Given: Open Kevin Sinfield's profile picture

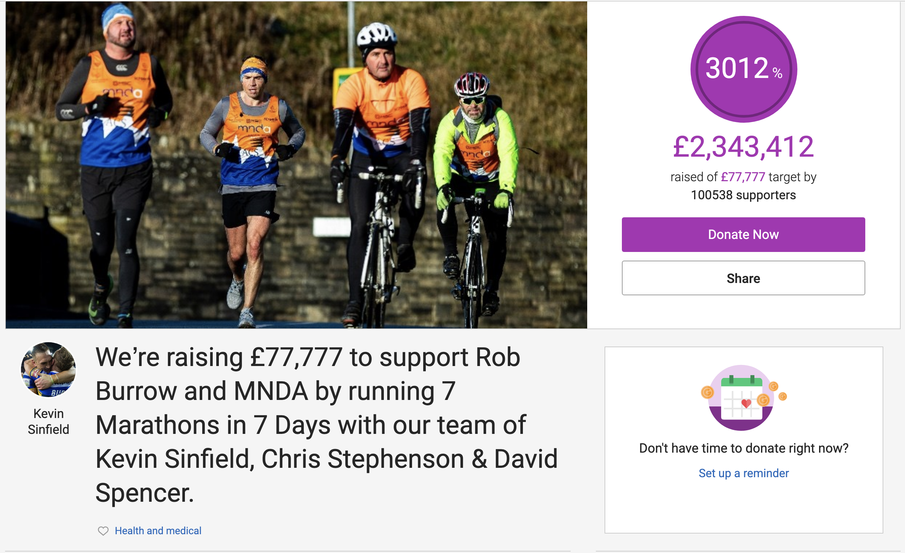Looking at the screenshot, I should click(x=48, y=370).
